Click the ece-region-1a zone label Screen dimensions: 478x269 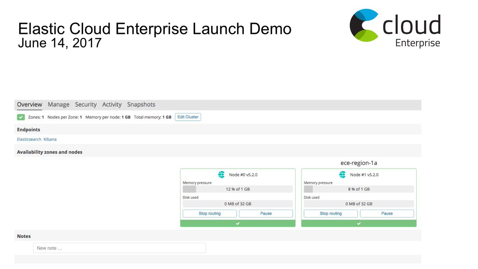359,163
